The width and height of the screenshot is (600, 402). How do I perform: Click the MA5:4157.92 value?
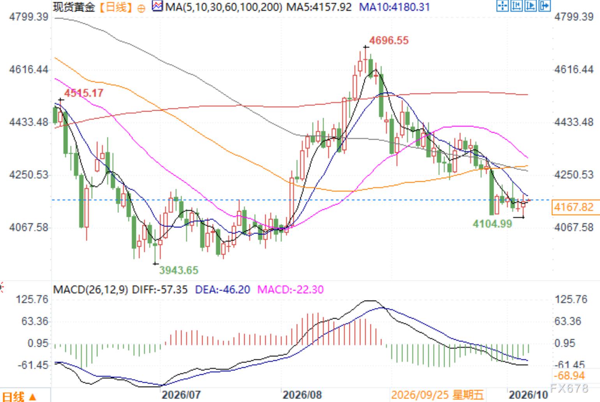pyautogui.click(x=319, y=7)
